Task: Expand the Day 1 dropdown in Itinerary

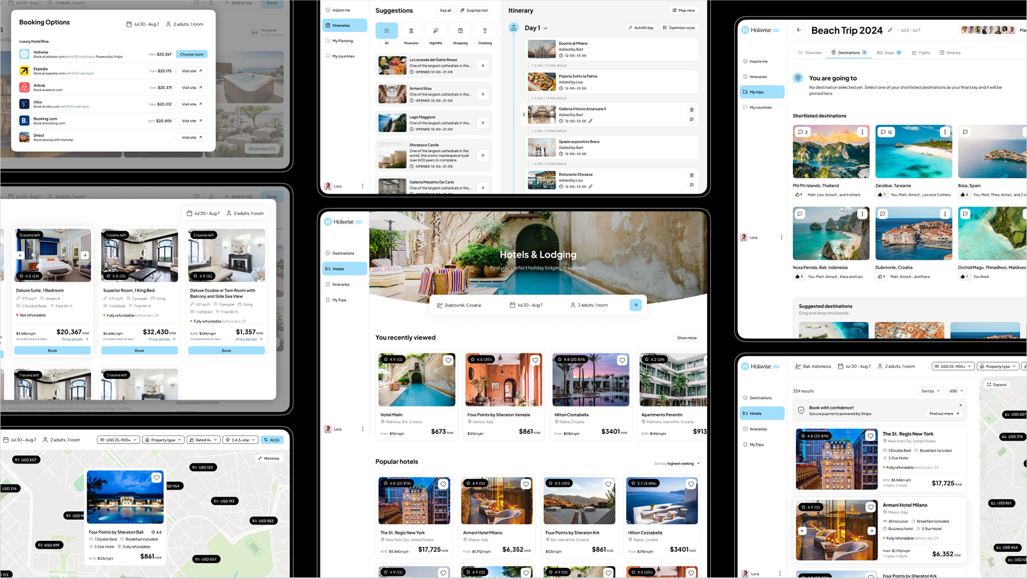Action: (x=536, y=28)
